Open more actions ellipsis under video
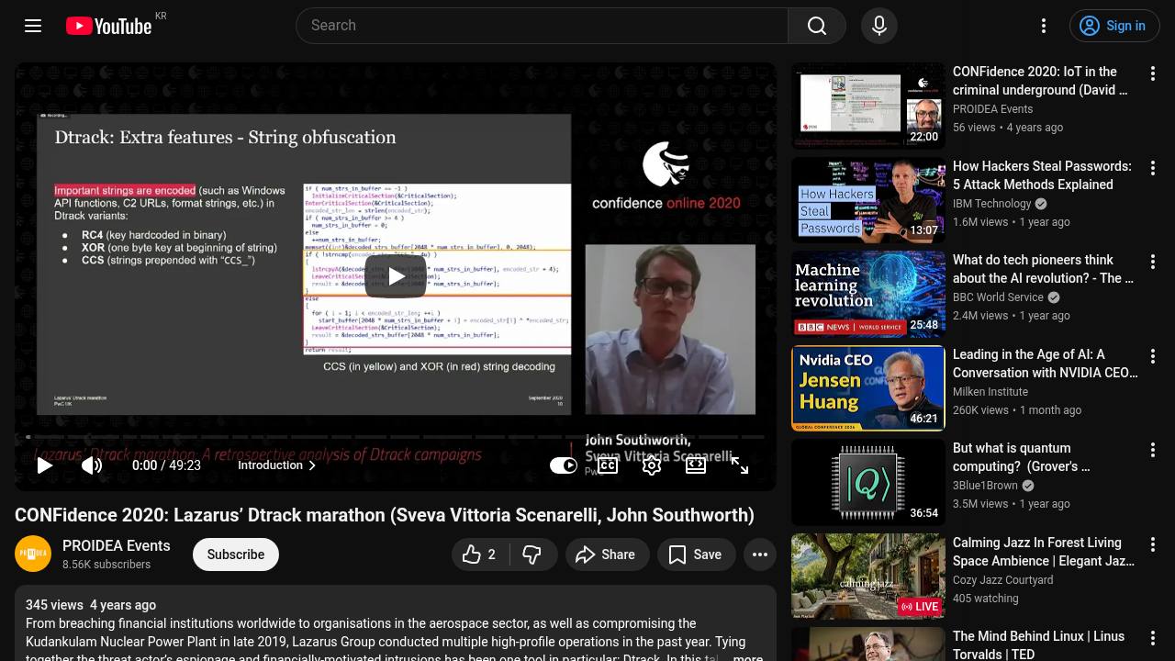Screen dimensions: 1175x661 tap(760, 555)
